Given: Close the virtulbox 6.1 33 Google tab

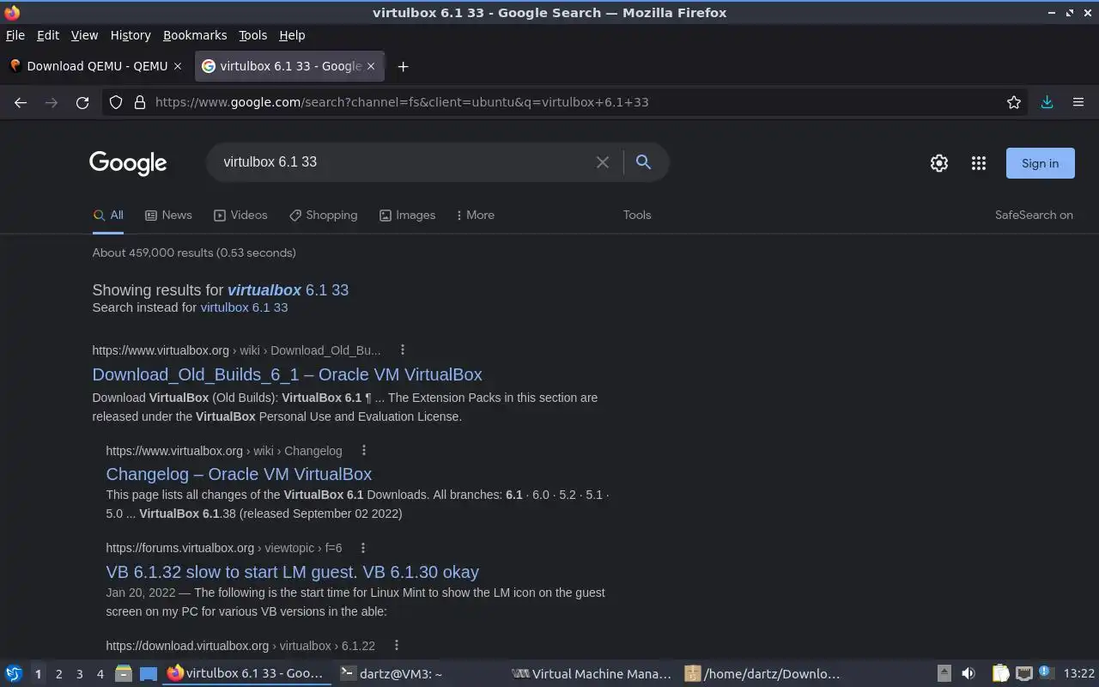Looking at the screenshot, I should [371, 66].
